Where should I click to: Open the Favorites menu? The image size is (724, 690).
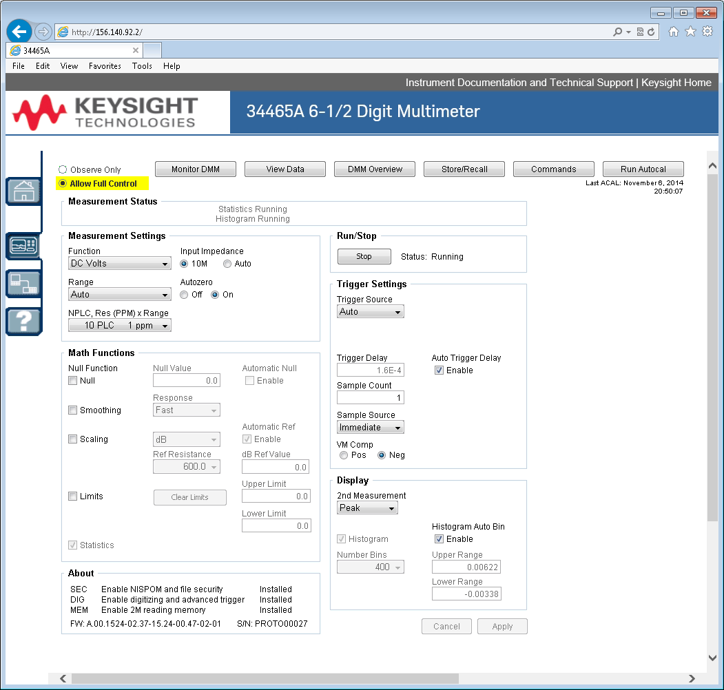[x=105, y=66]
